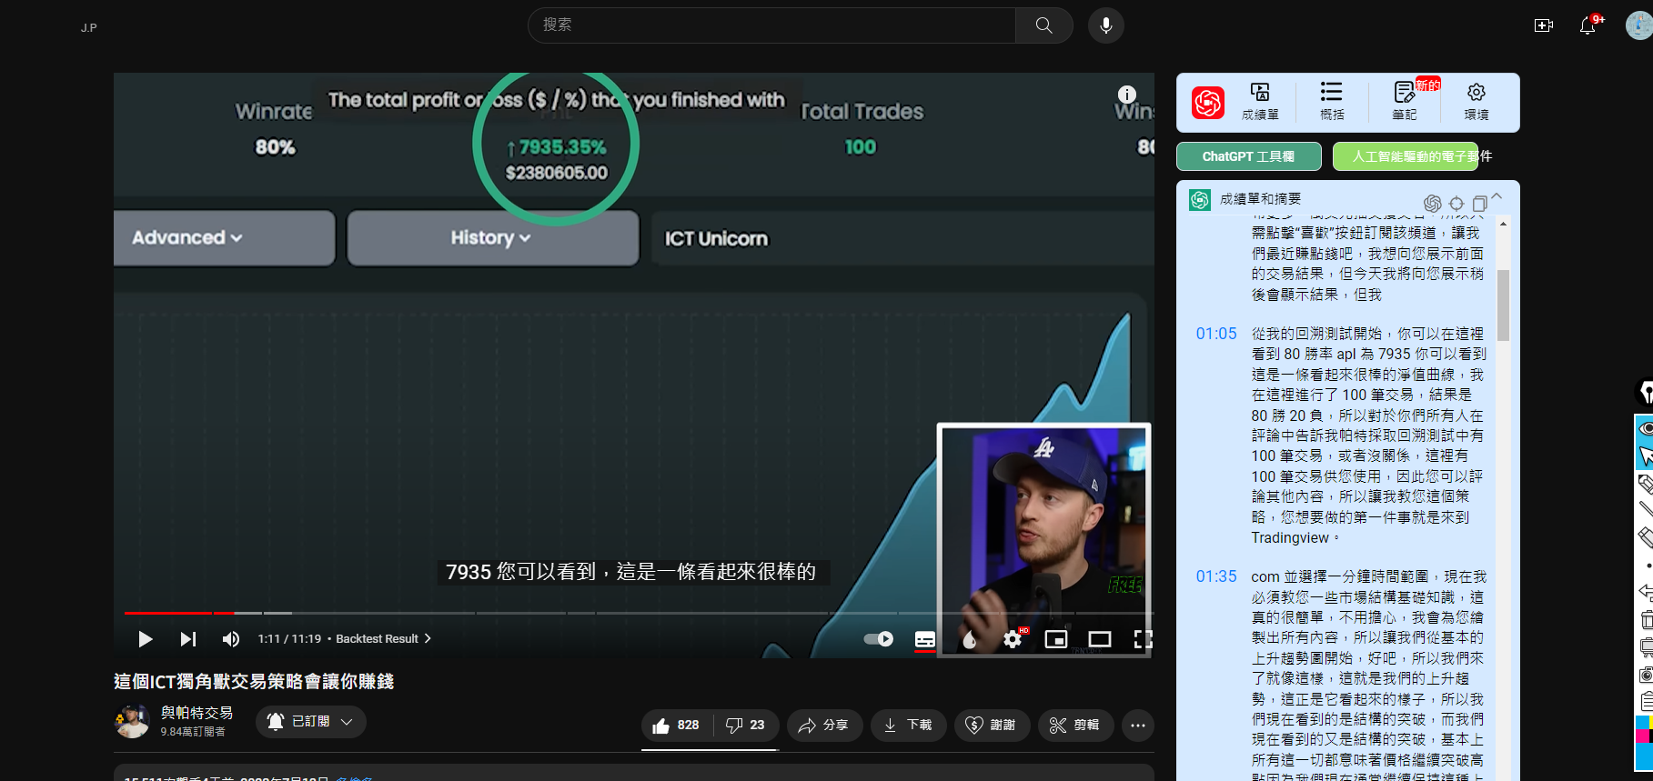Open the Backtest Result chapter list
Image resolution: width=1653 pixels, height=781 pixels.
383,639
